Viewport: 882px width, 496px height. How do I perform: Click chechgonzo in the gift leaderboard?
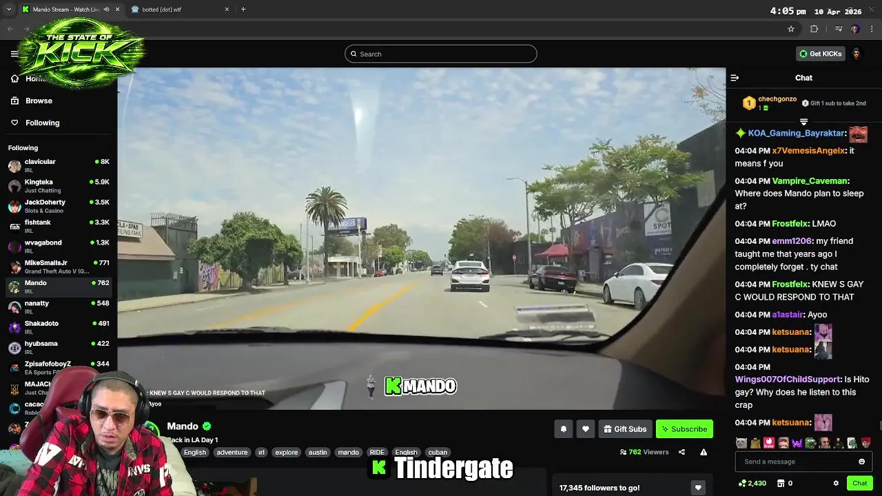pos(777,99)
